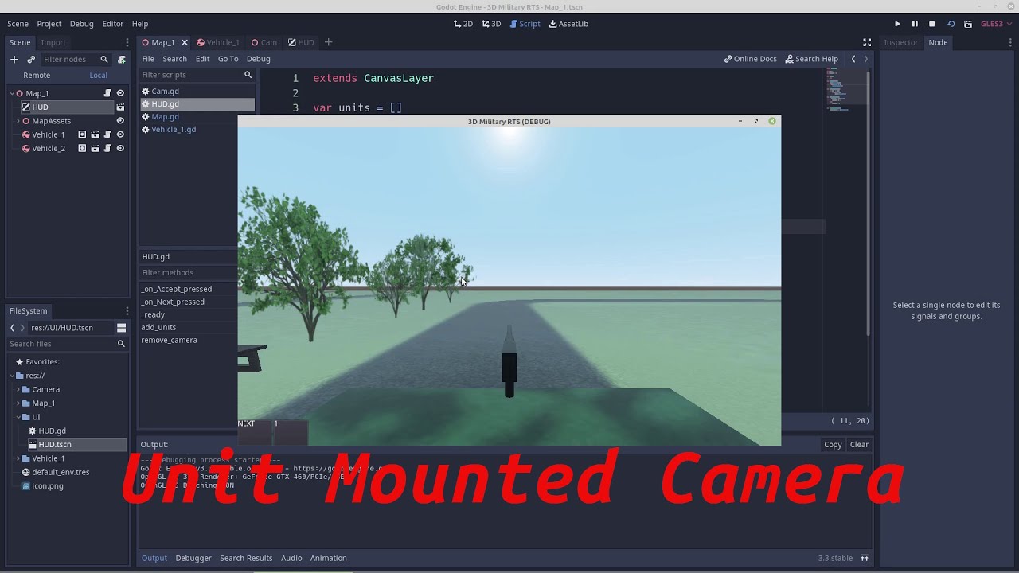Viewport: 1019px width, 573px height.
Task: Open the HUD scene in editor icon
Action: tap(120, 107)
